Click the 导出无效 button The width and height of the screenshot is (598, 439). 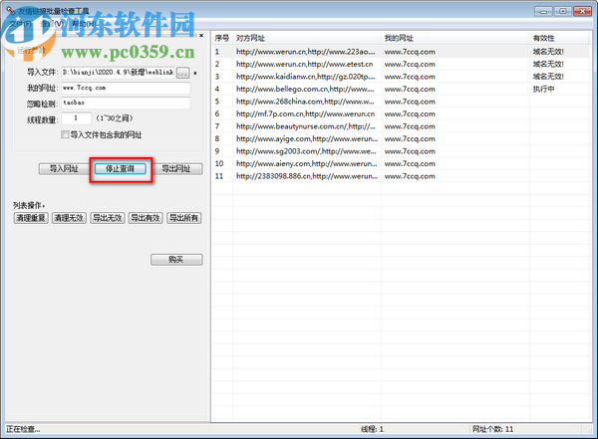(108, 218)
